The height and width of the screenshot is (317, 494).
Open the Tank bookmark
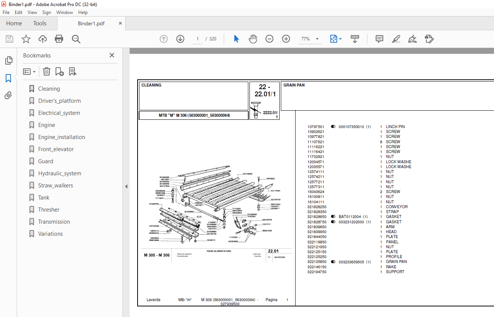[x=44, y=198]
